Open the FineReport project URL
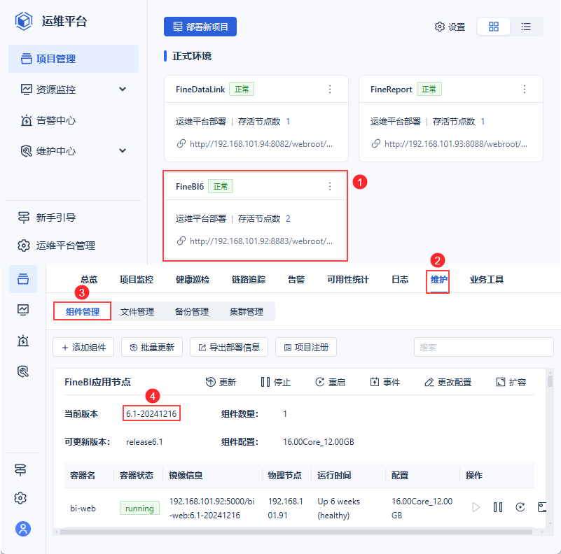561x554 pixels. 455,144
